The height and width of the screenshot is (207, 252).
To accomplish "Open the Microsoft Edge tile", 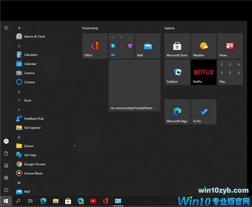I will point(177,112).
